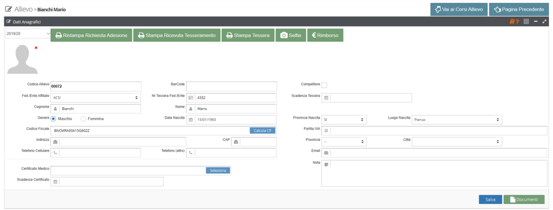Open the Provincia Nascita SI dropdown
553x210 pixels.
point(344,120)
